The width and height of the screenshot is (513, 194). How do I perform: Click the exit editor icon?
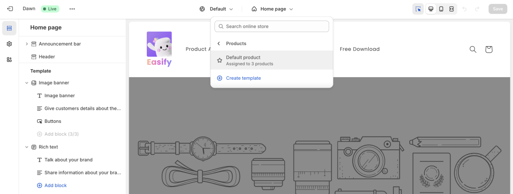10,9
